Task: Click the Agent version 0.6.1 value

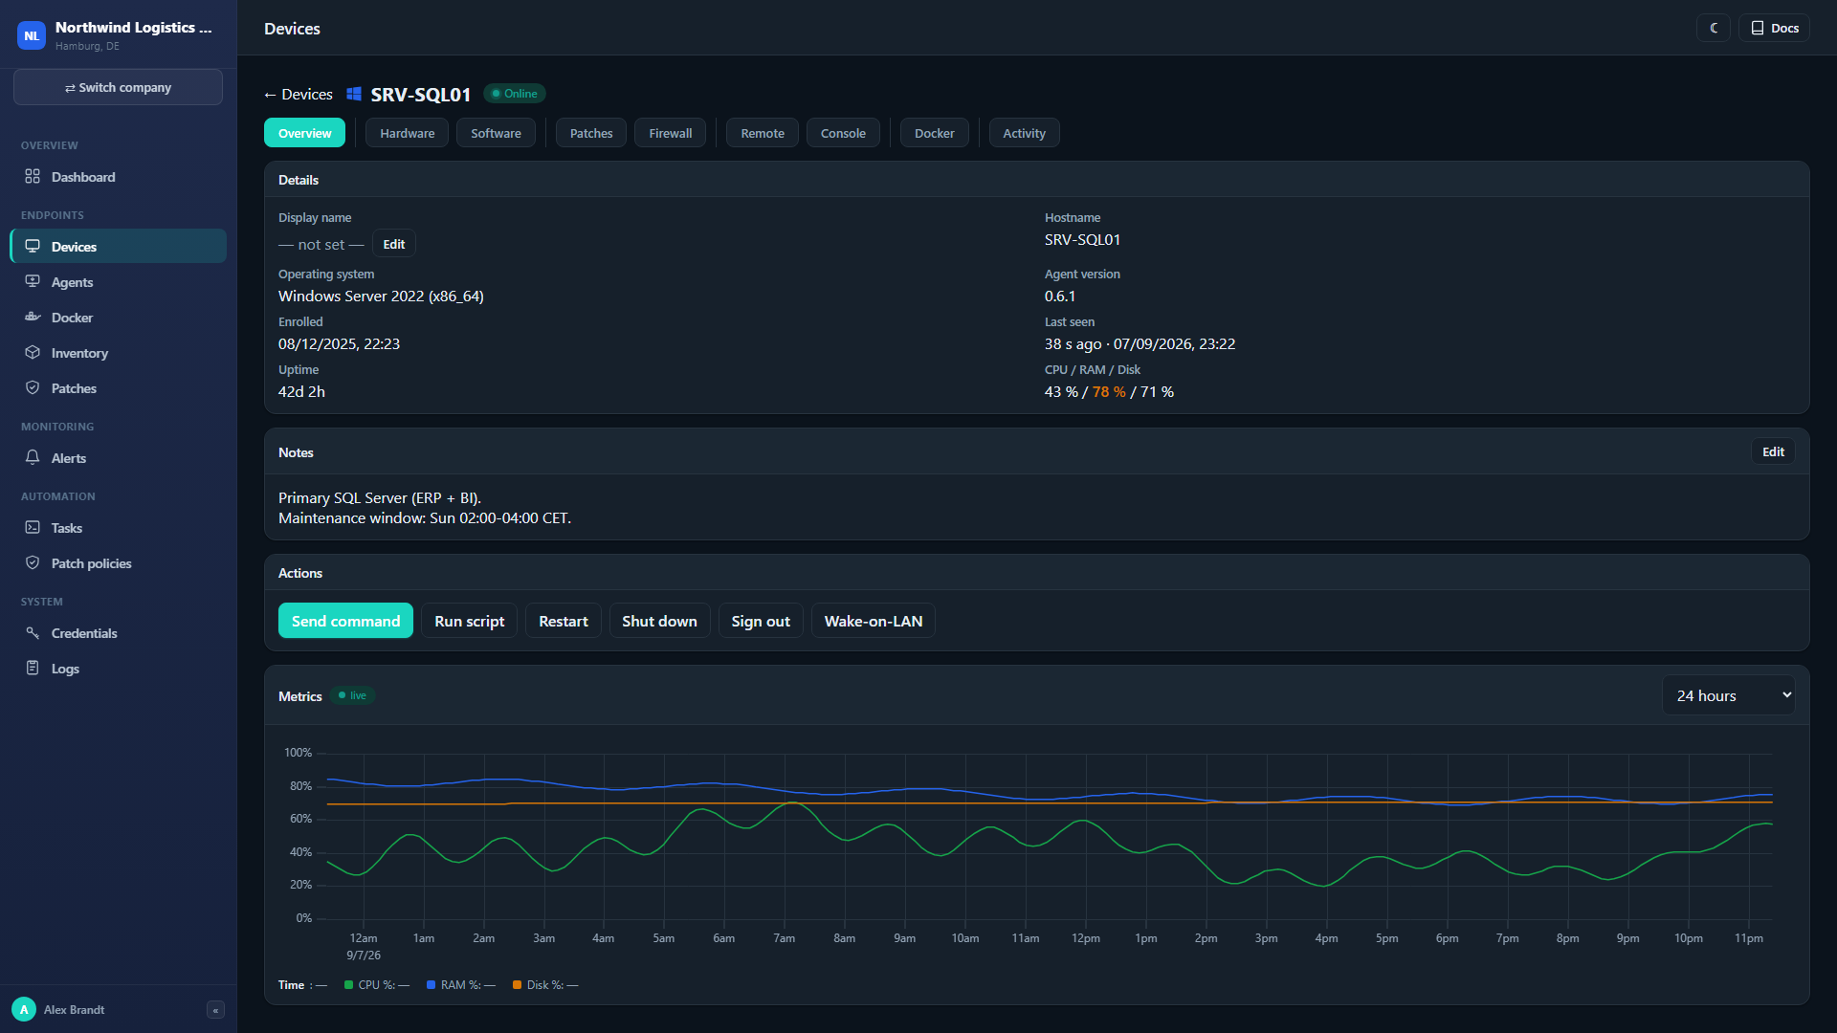Action: coord(1060,297)
